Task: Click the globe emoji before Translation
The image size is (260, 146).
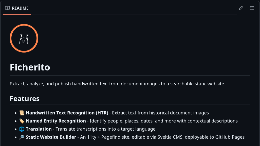Action: [22, 129]
